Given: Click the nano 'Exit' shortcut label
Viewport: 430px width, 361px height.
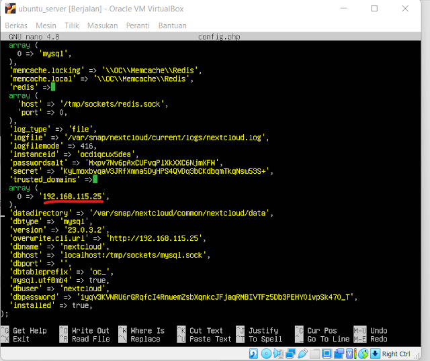Looking at the screenshot, I should coord(21,339).
